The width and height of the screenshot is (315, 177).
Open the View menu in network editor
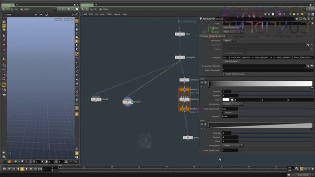(x=102, y=14)
